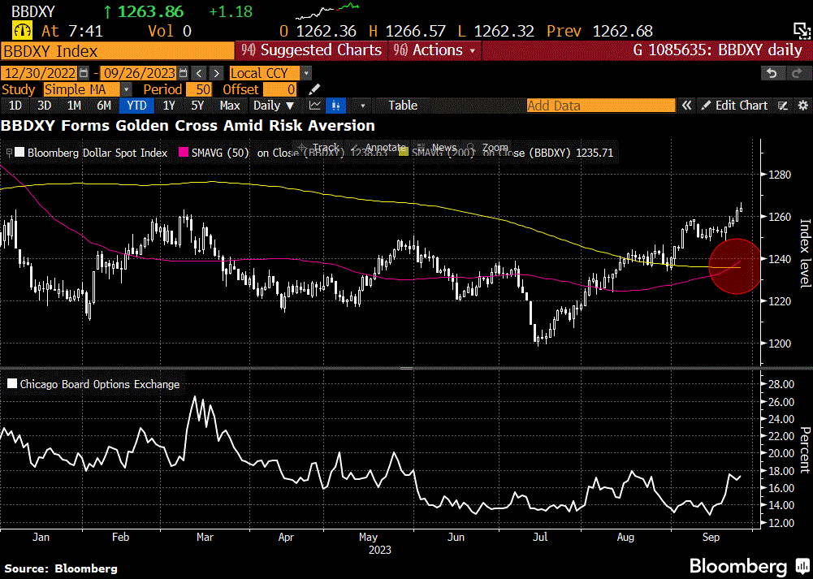Click the white Bloomberg Dollar Spot Index swatch
The image size is (813, 579).
tap(19, 153)
